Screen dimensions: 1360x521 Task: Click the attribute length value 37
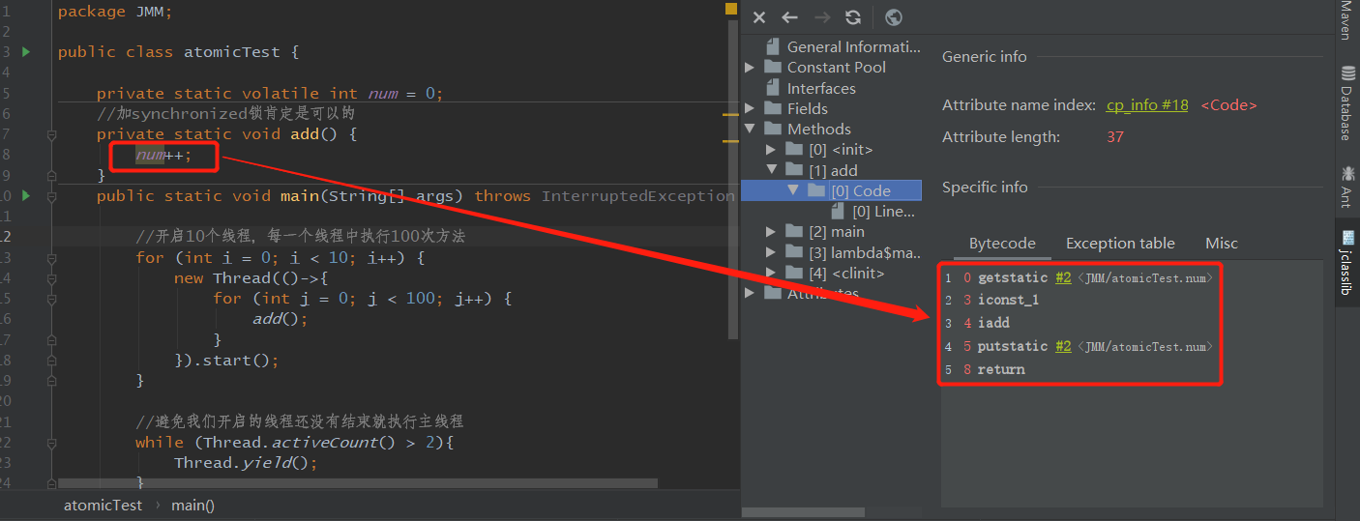(1115, 136)
